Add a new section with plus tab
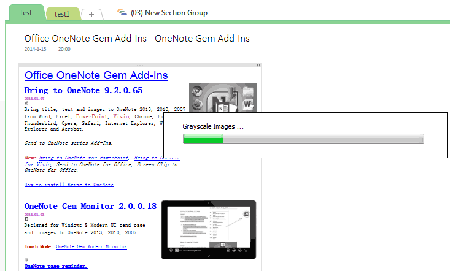This screenshot has height=271, width=450. coord(91,15)
